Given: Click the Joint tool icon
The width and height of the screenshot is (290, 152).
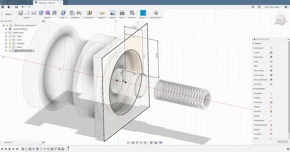Looking at the screenshot, I should point(79,13).
